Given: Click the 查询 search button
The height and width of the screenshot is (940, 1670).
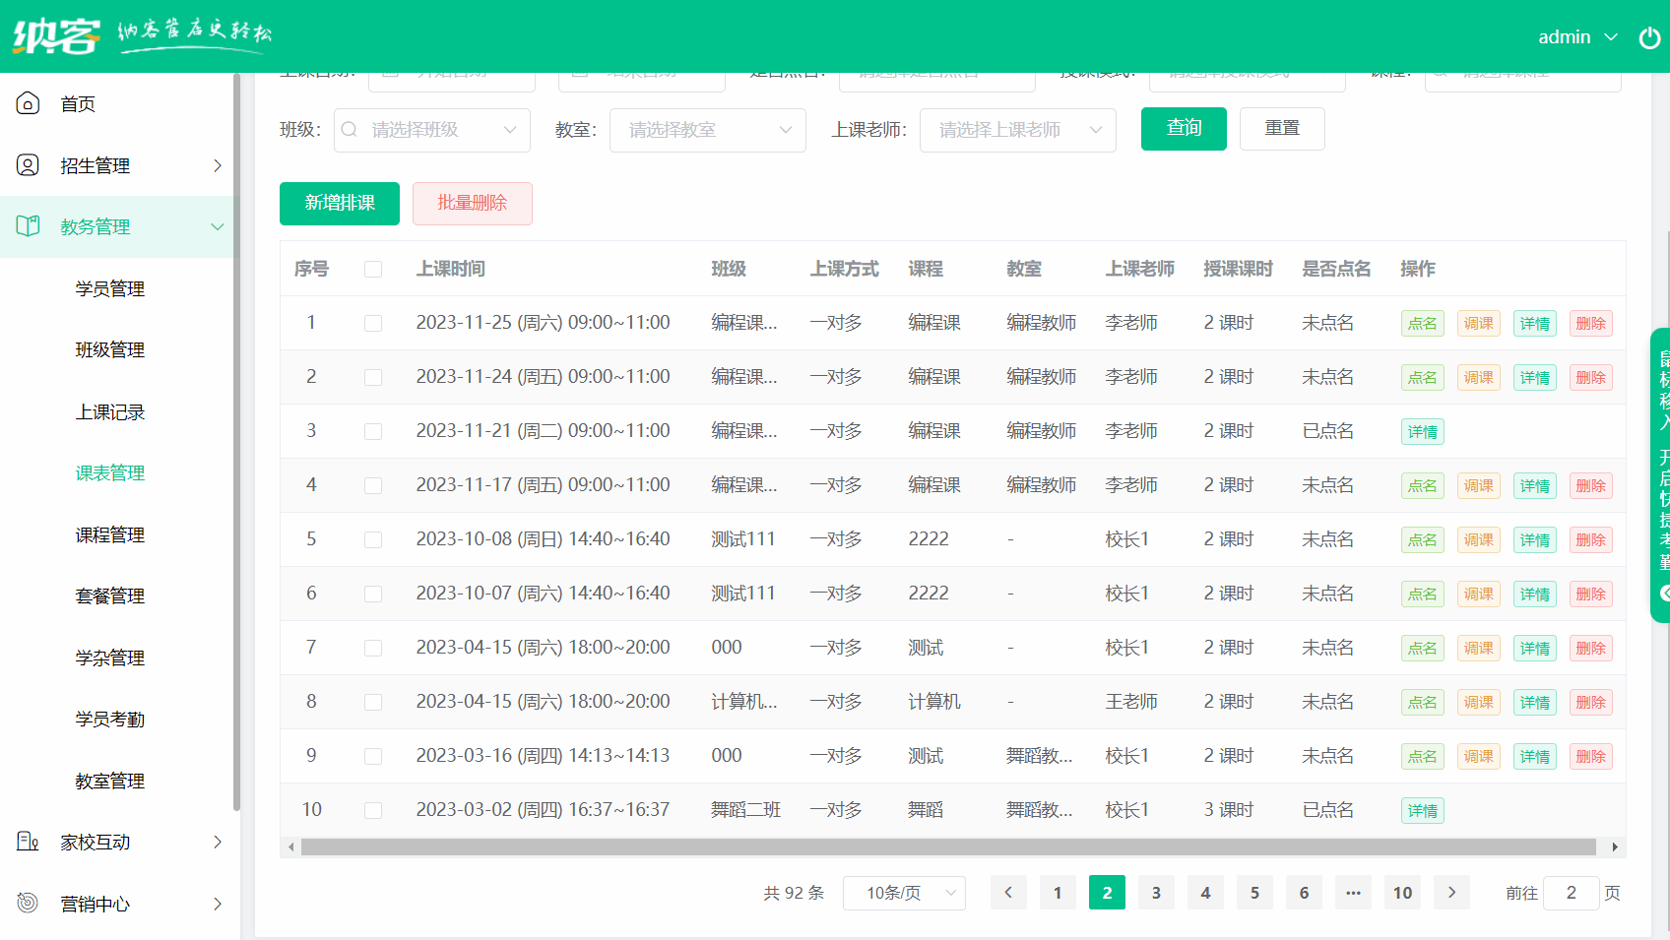Looking at the screenshot, I should pyautogui.click(x=1184, y=129).
